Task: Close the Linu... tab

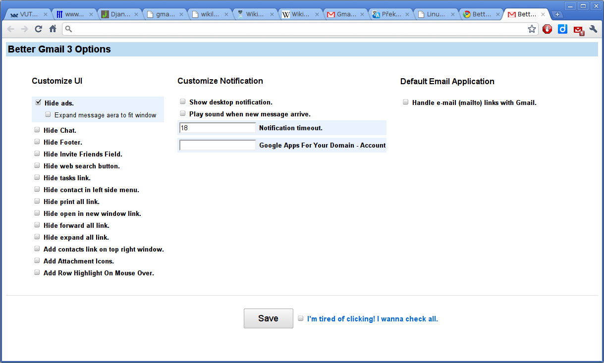Action: (452, 14)
